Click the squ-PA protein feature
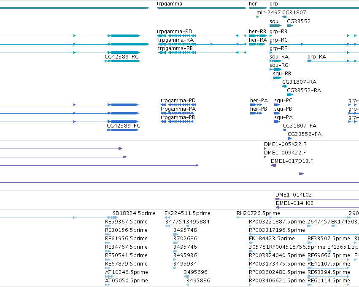 277,122
